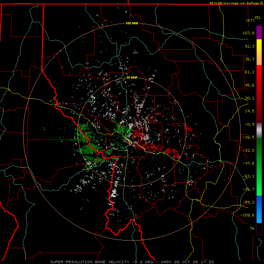Screen dimensions: 264x264
Task: Click the -63.1 value on velocity scale
Action: tap(248, 176)
